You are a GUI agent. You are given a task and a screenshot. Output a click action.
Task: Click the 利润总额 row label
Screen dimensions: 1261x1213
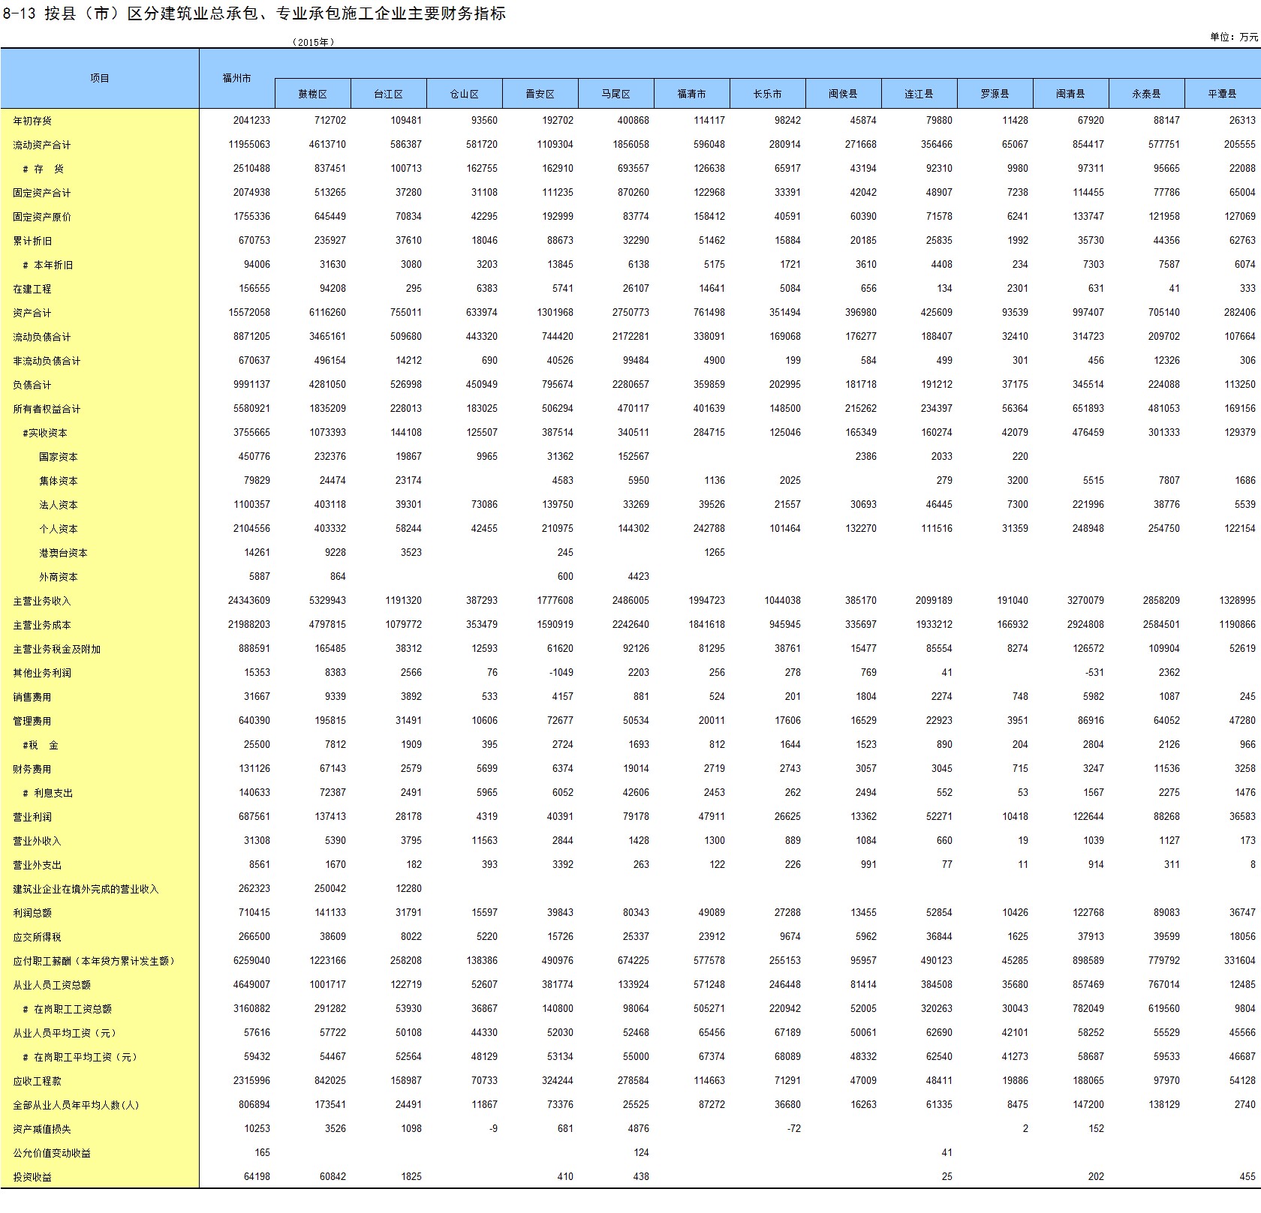click(x=32, y=913)
